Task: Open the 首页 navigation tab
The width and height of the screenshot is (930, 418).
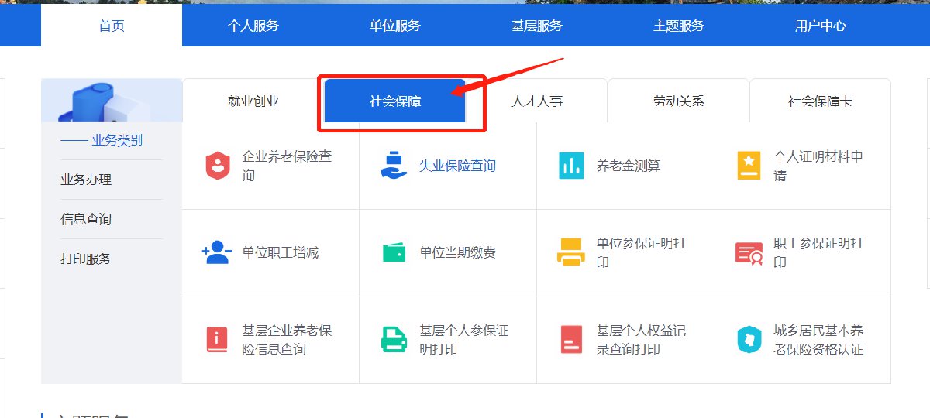Action: pos(112,26)
